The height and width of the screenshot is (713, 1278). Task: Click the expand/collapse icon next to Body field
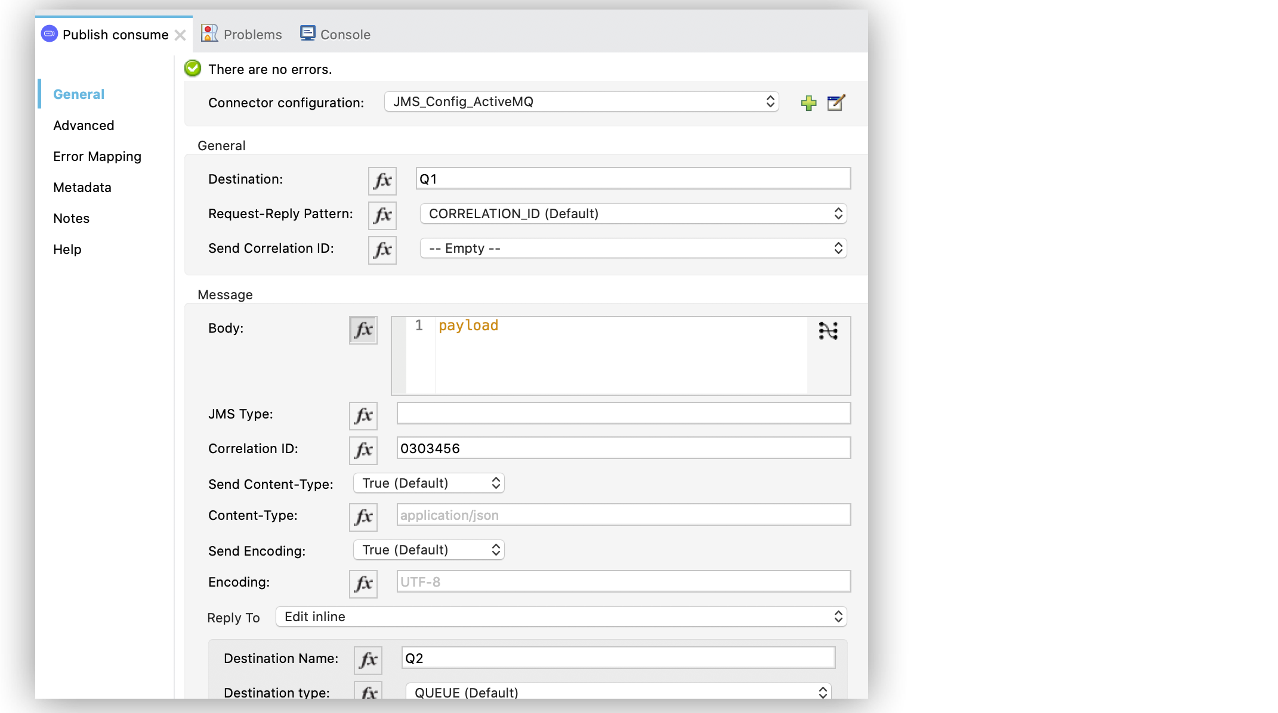pyautogui.click(x=829, y=331)
